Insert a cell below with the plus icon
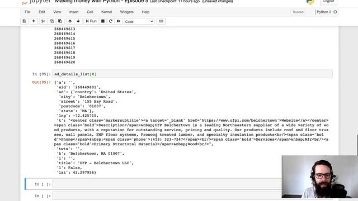This screenshot has width=358, height=201. [x=34, y=21]
